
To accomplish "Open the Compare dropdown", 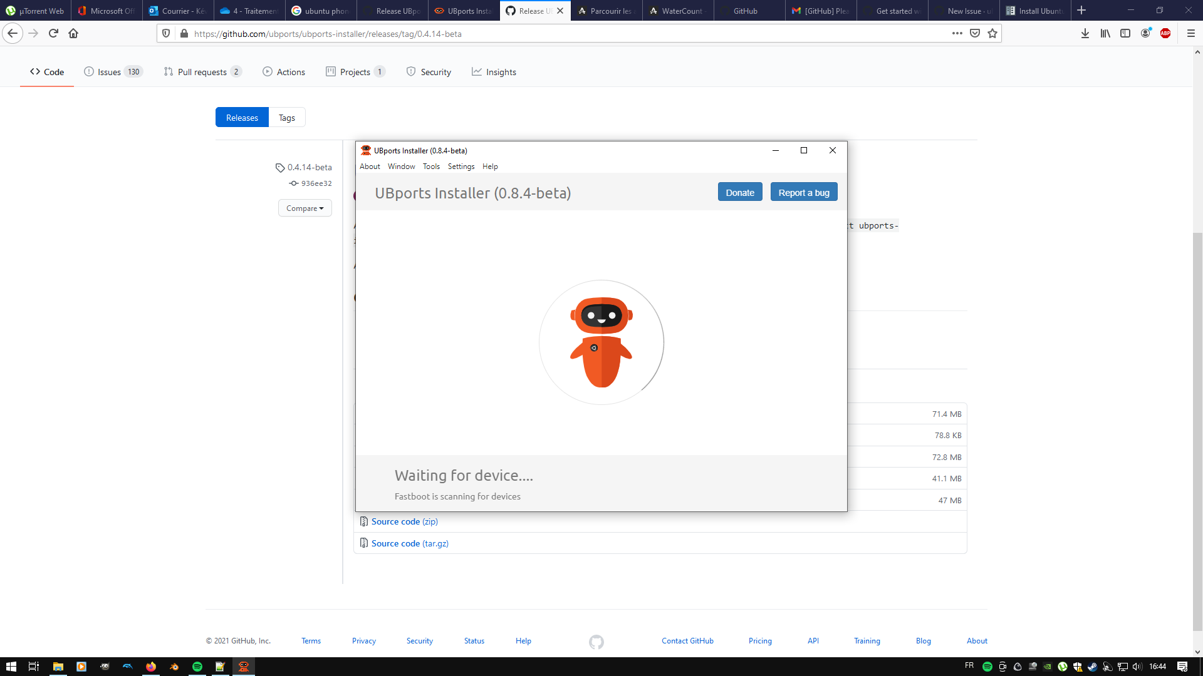I will [305, 208].
